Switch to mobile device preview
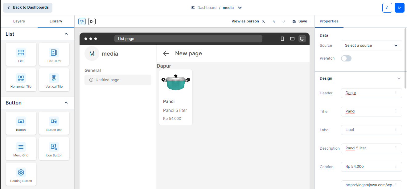Screen dimensions: 407x189 282,39
